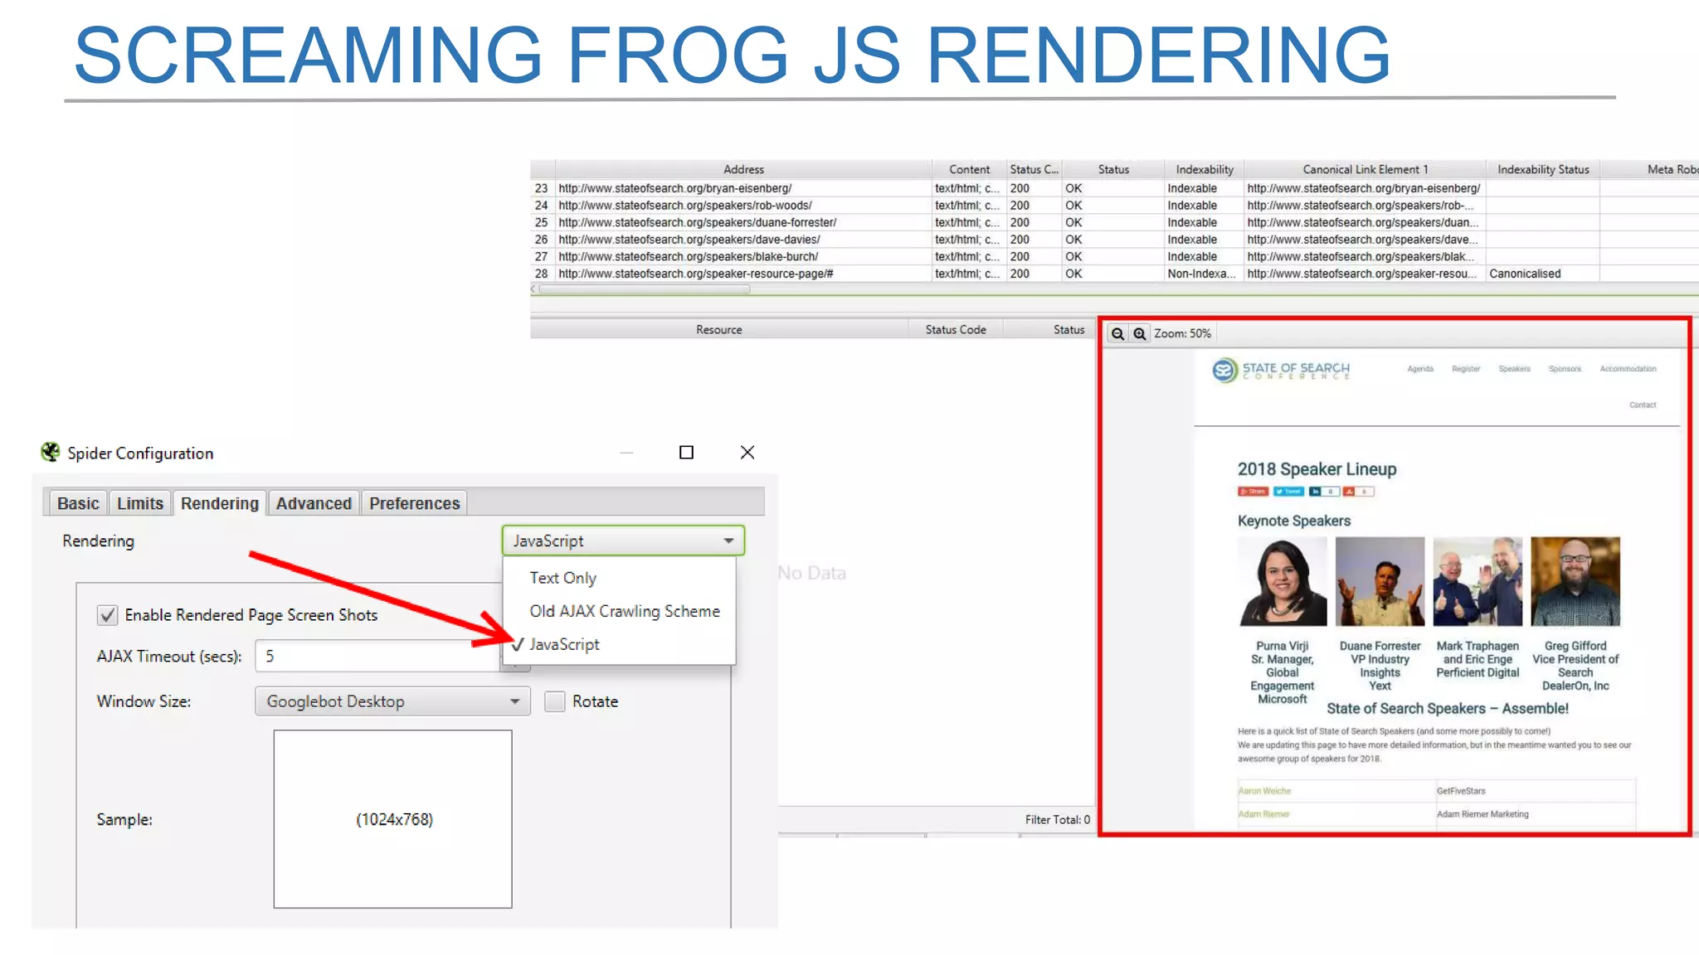This screenshot has height=955, width=1699.
Task: Click the Sponsors navigation link
Action: point(1565,369)
